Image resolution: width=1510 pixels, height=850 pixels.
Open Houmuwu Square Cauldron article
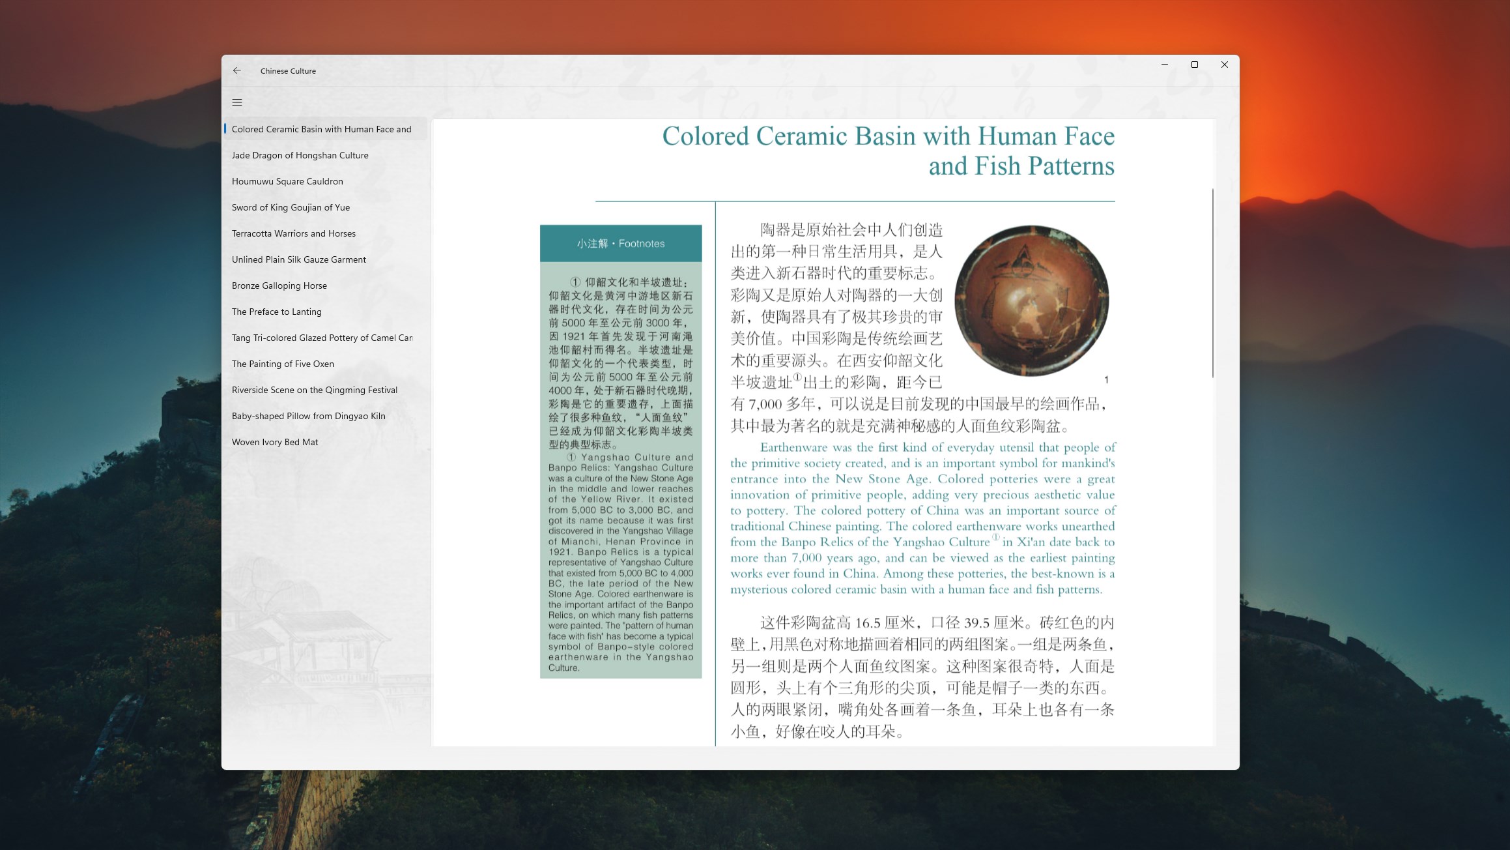click(287, 181)
